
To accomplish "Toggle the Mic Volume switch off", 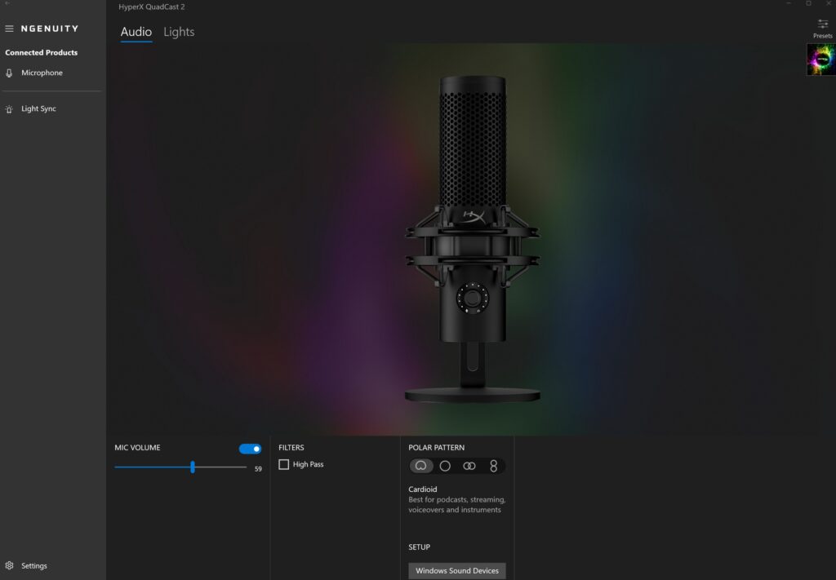I will [250, 449].
